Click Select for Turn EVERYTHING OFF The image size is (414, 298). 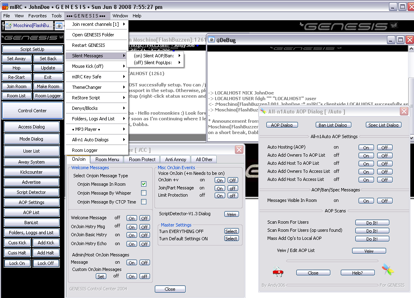231,231
